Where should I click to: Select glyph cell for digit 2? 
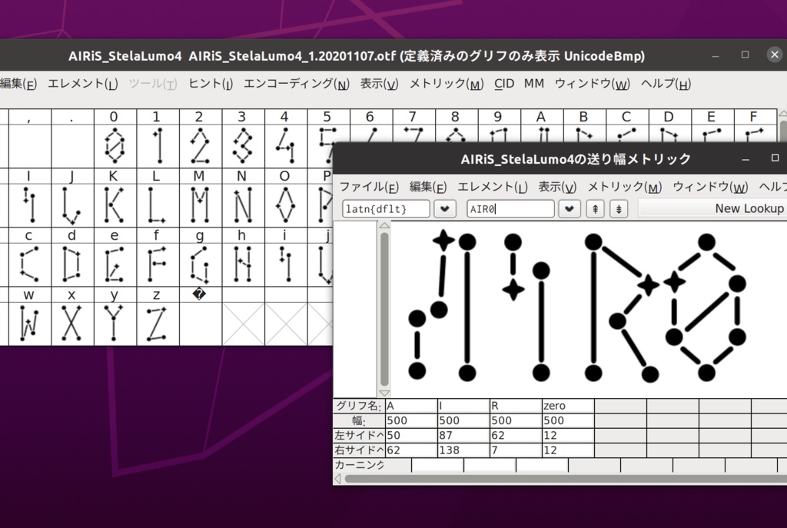(x=201, y=146)
